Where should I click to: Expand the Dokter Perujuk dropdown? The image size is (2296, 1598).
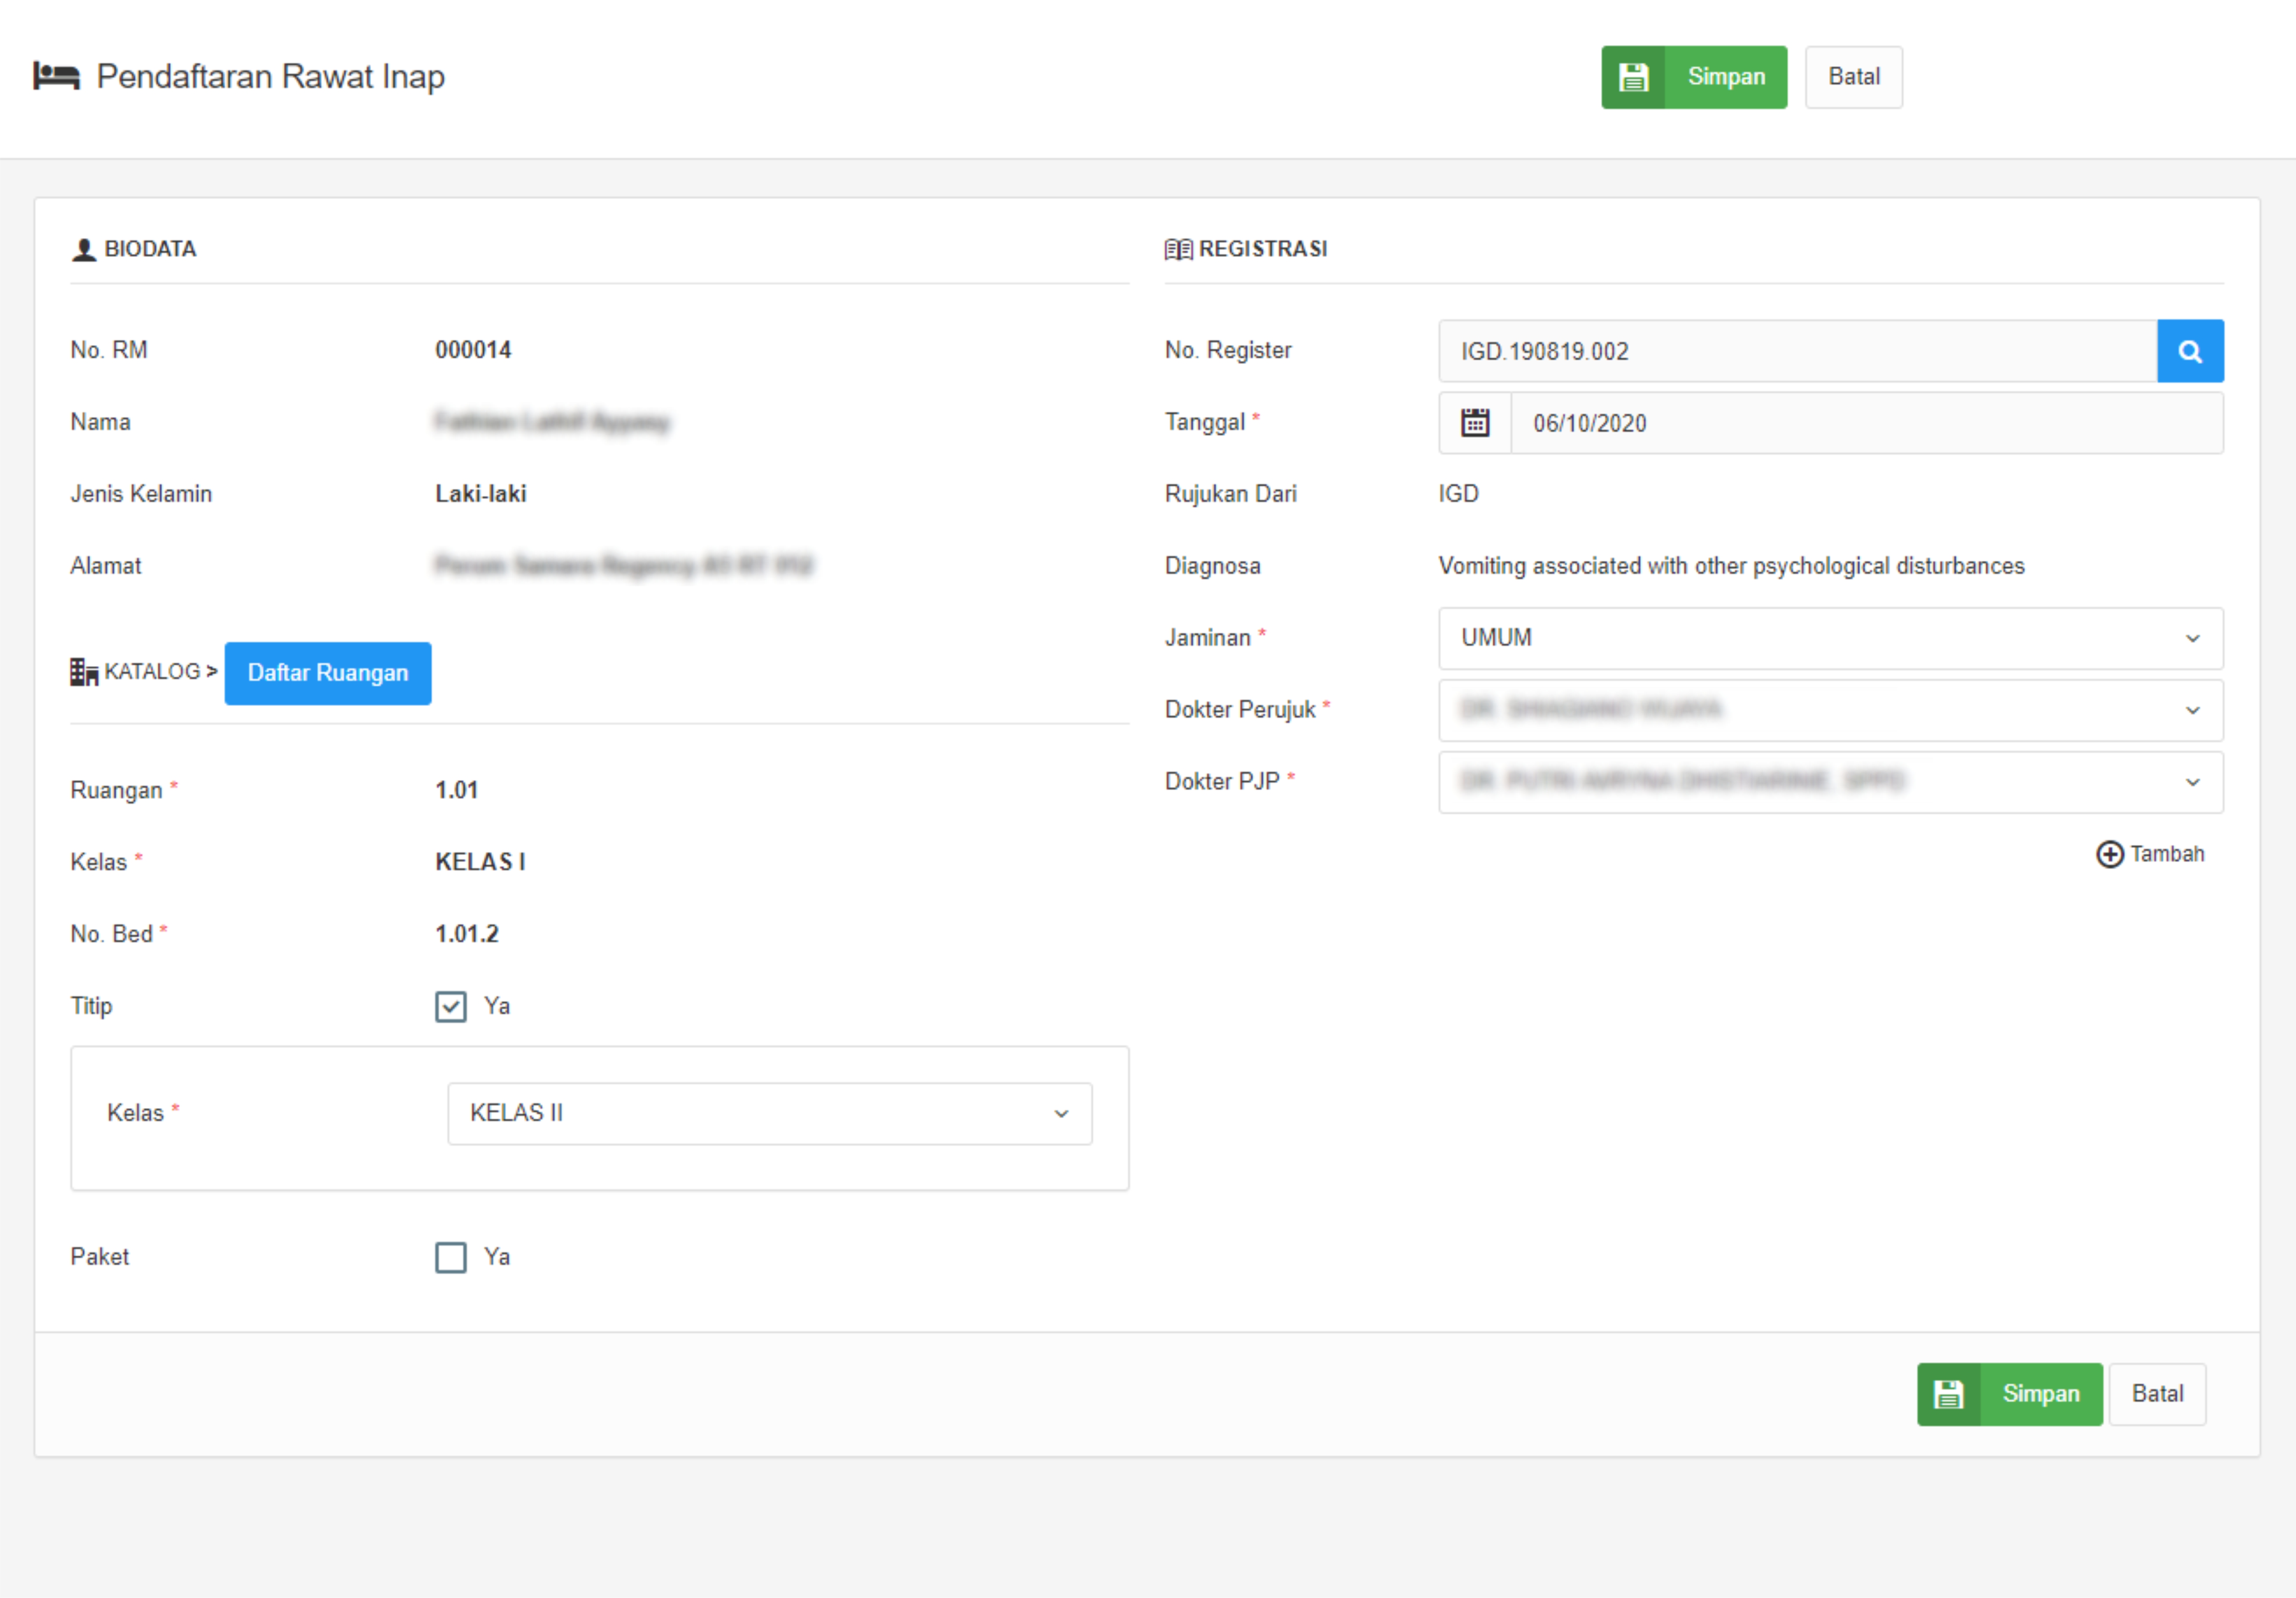click(x=1830, y=710)
